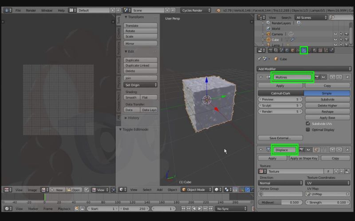
Task: Click the Midlevel slider showing 0.500
Action: coord(280,202)
